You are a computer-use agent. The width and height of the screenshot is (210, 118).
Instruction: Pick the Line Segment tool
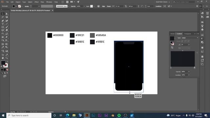(7, 24)
